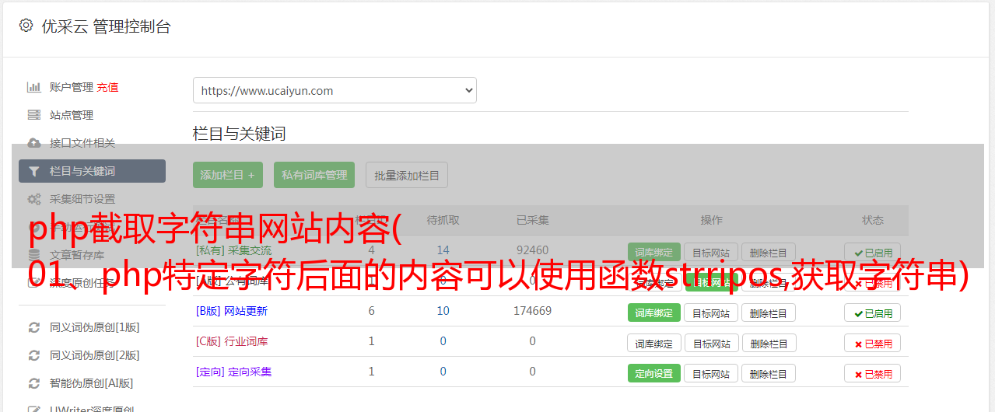This screenshot has height=412, width=995.
Task: Click the filter icon of 栏目与关键词
Action: click(33, 171)
